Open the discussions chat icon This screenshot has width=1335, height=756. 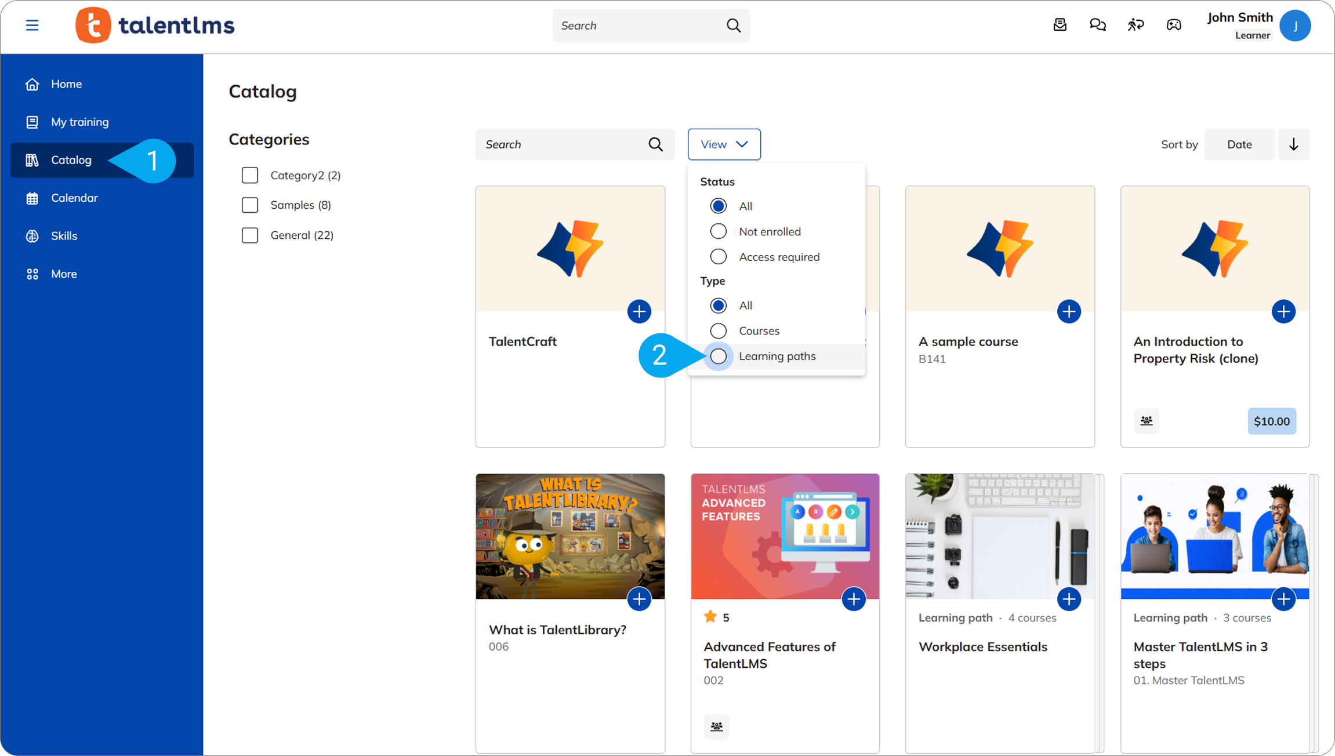tap(1097, 25)
